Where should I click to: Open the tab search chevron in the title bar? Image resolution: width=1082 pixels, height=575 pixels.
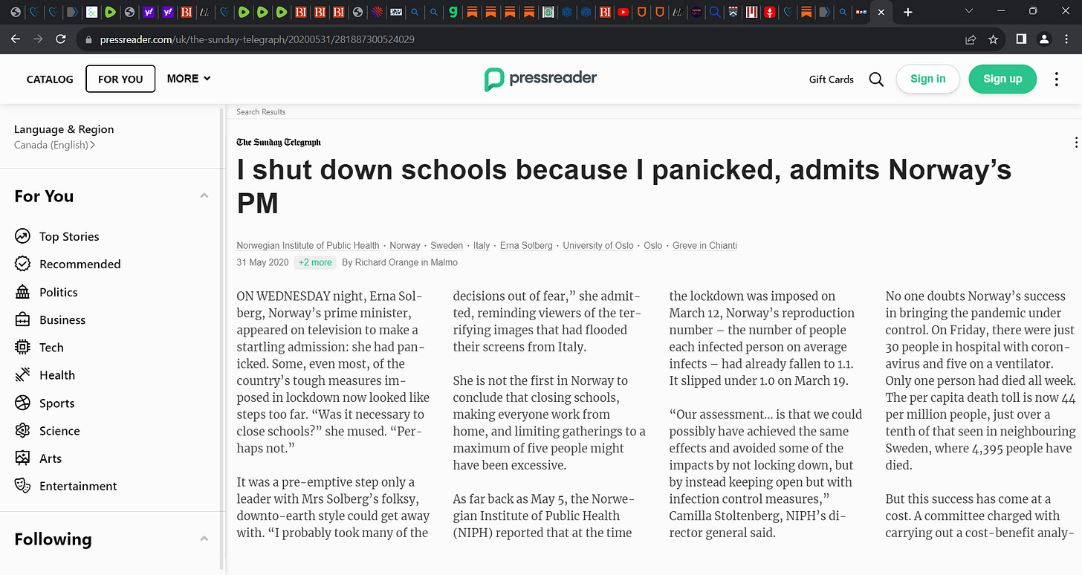[969, 12]
